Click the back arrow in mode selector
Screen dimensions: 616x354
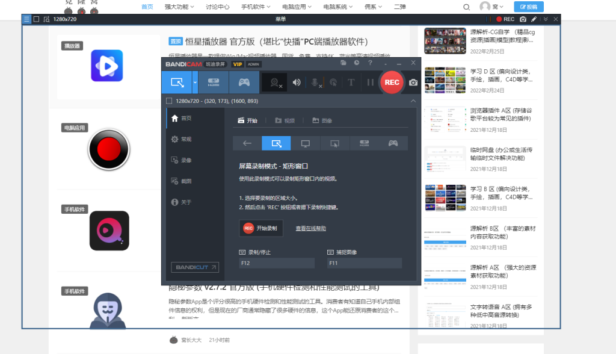[247, 143]
